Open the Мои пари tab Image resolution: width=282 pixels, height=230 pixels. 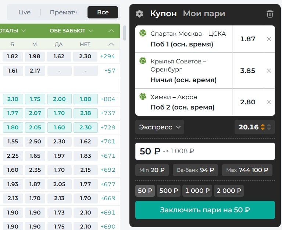pos(204,14)
